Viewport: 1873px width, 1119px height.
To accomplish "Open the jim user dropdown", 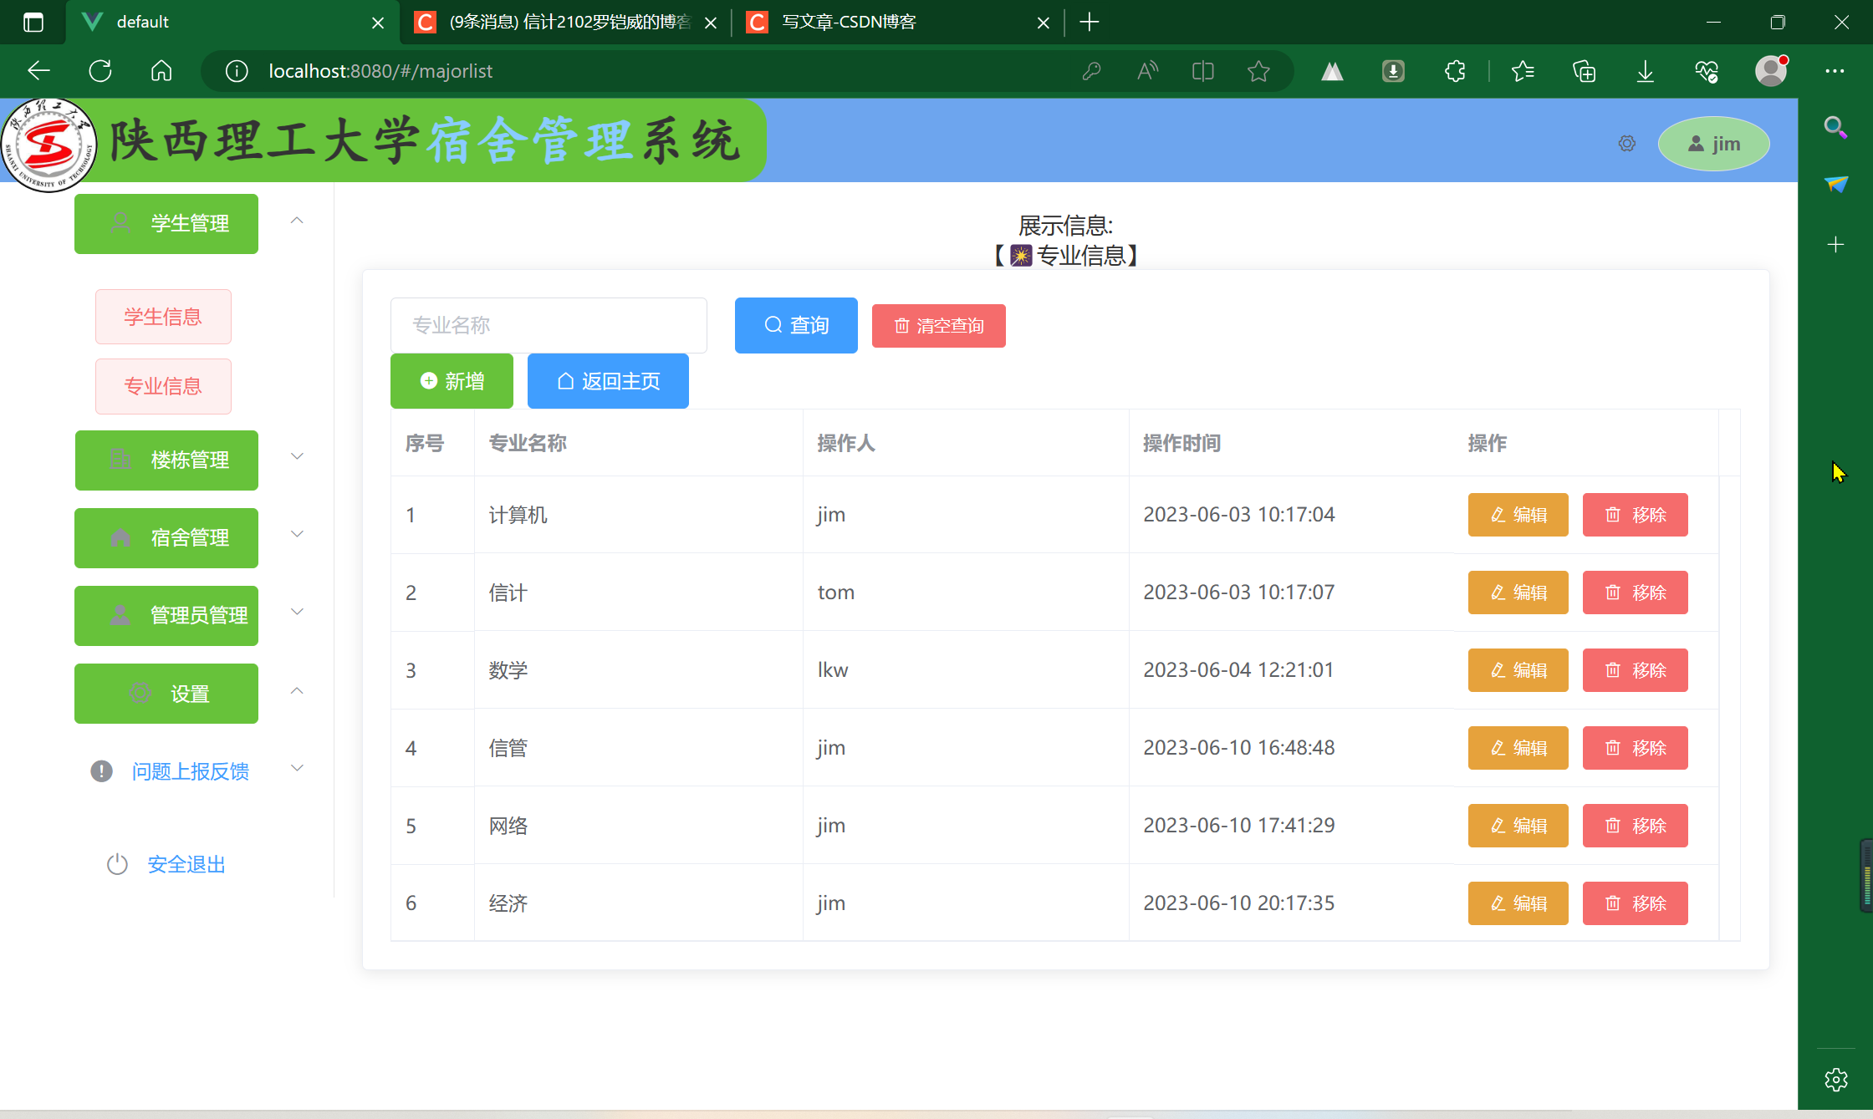I will tap(1713, 144).
